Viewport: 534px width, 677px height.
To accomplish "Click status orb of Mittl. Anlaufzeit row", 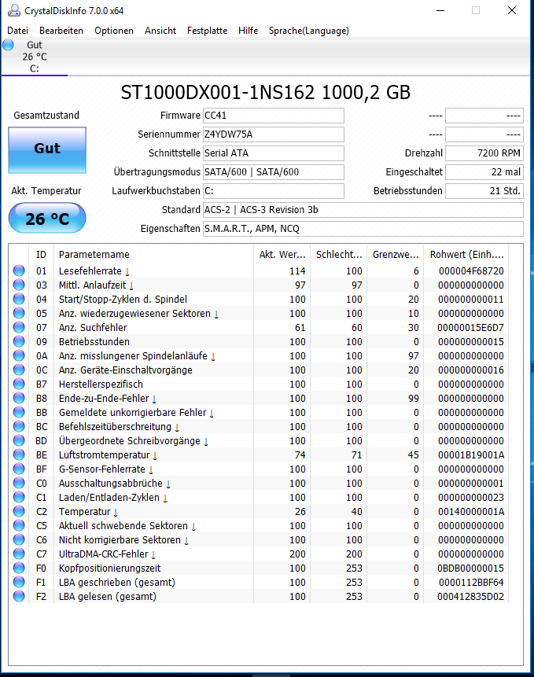I will (x=19, y=285).
